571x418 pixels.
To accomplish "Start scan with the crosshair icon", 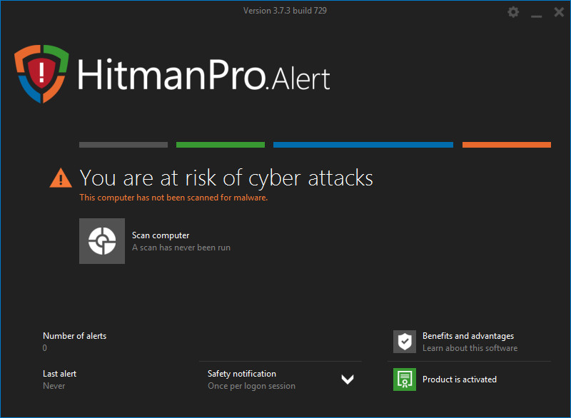I will (102, 241).
